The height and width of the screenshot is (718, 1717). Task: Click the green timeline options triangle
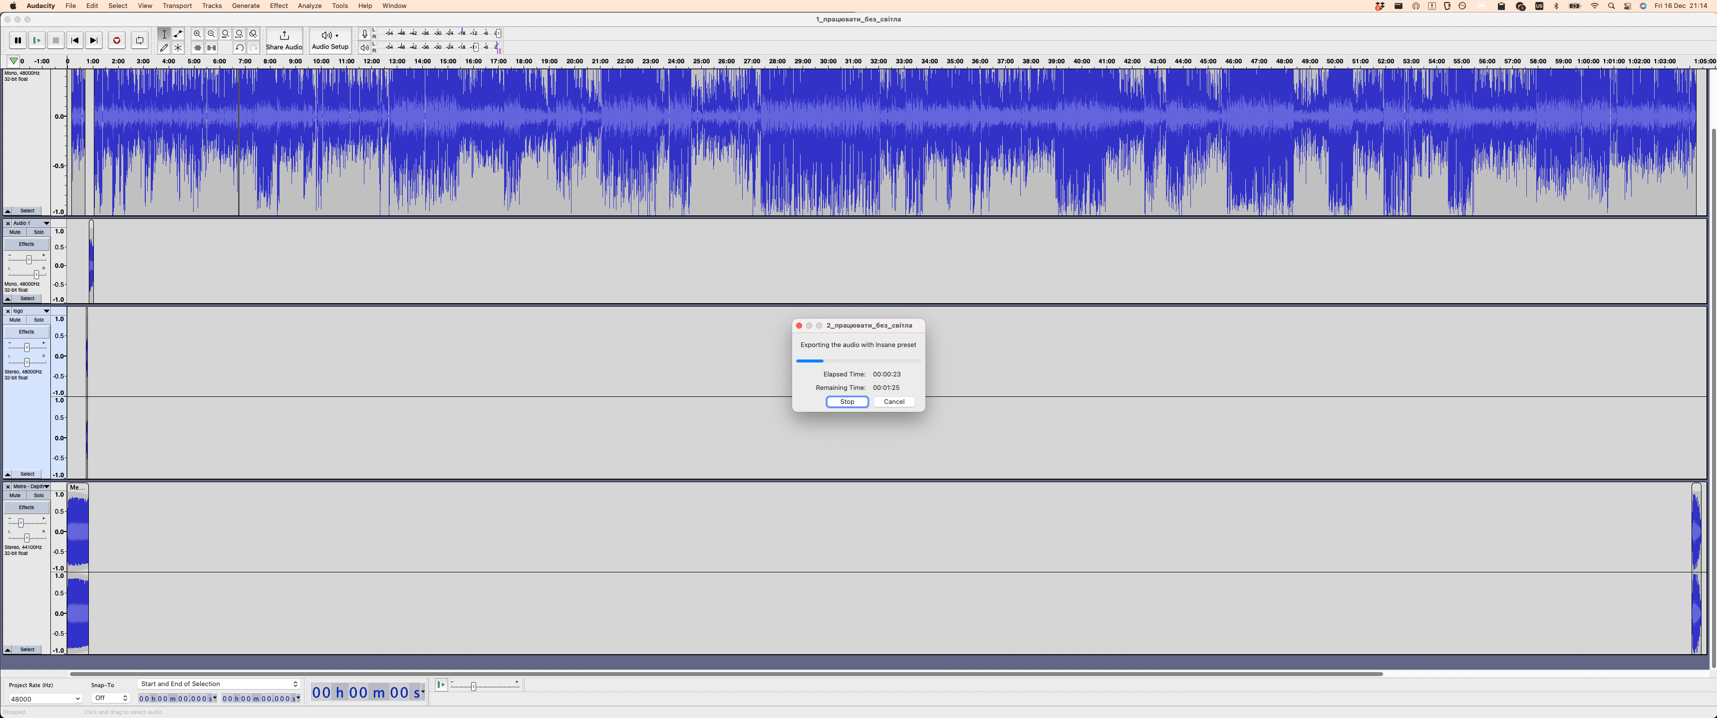click(x=13, y=61)
